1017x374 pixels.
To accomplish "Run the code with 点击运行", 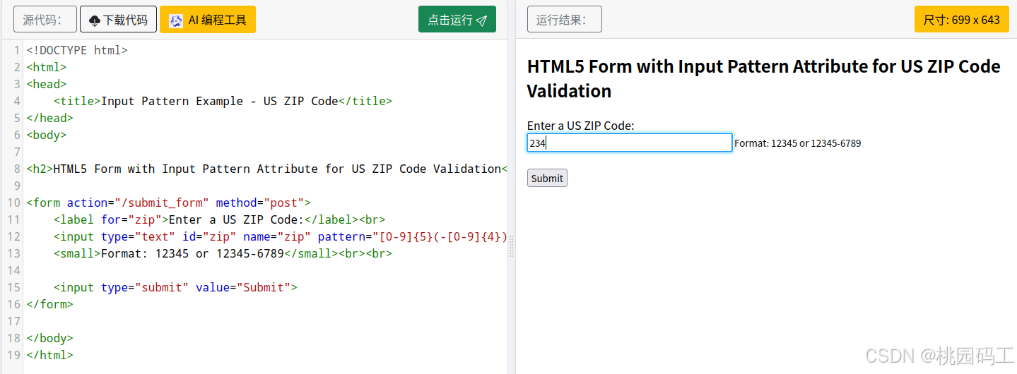I will [x=457, y=20].
